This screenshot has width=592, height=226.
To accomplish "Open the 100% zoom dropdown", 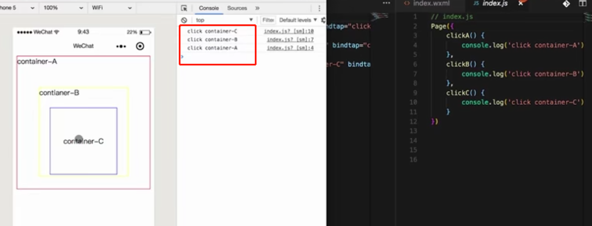I will point(63,8).
